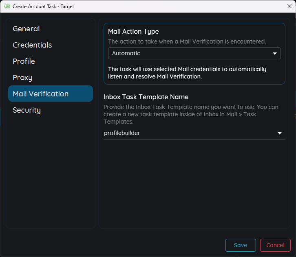Save the account task
The image size is (296, 257).
[x=241, y=245]
